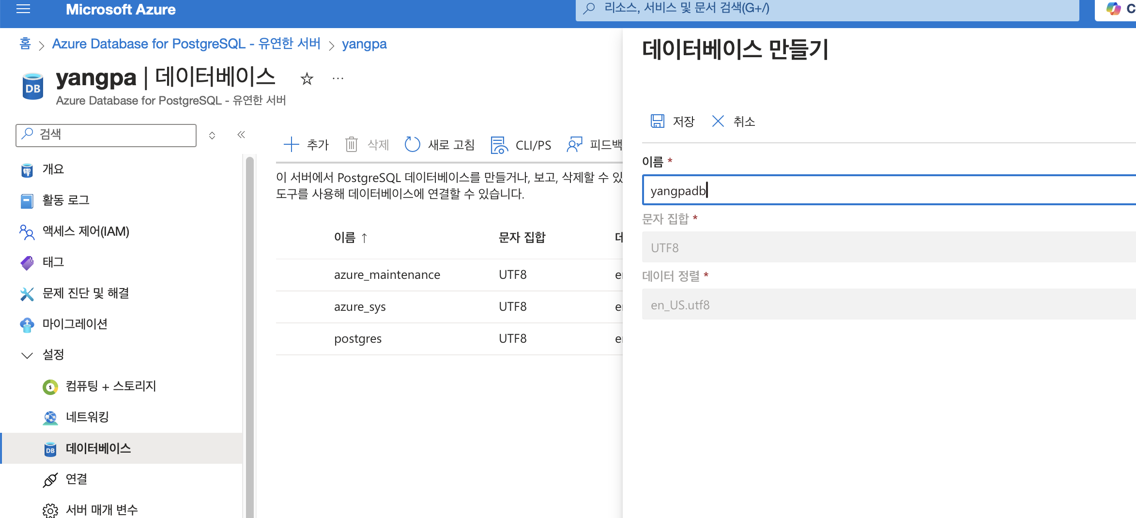Click 추가 to add a database
This screenshot has height=518, width=1136.
point(307,145)
